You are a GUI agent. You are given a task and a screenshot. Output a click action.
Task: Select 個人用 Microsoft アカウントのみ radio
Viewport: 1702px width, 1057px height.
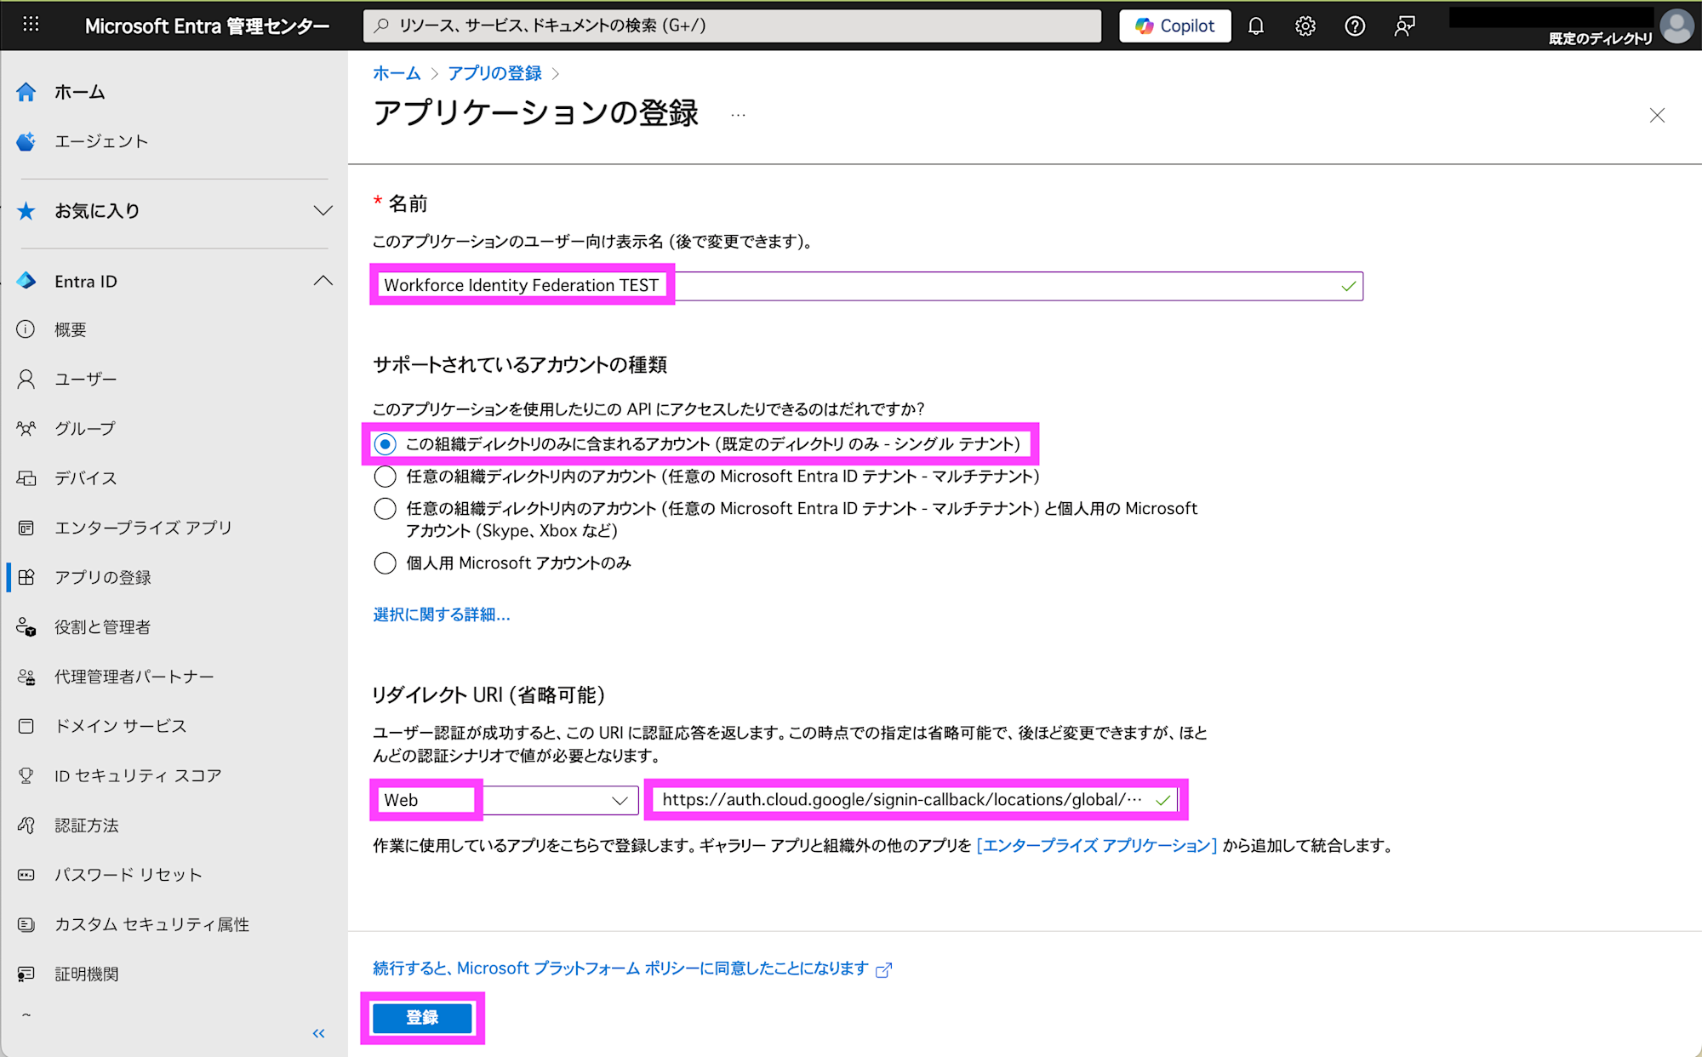386,563
